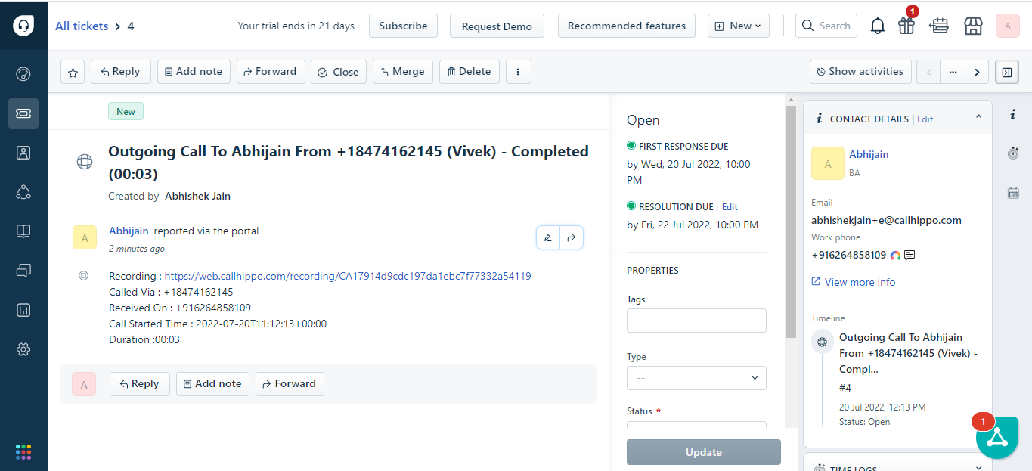Screen dimensions: 1032x471
Task: Open the Type dropdown
Action: coord(696,378)
